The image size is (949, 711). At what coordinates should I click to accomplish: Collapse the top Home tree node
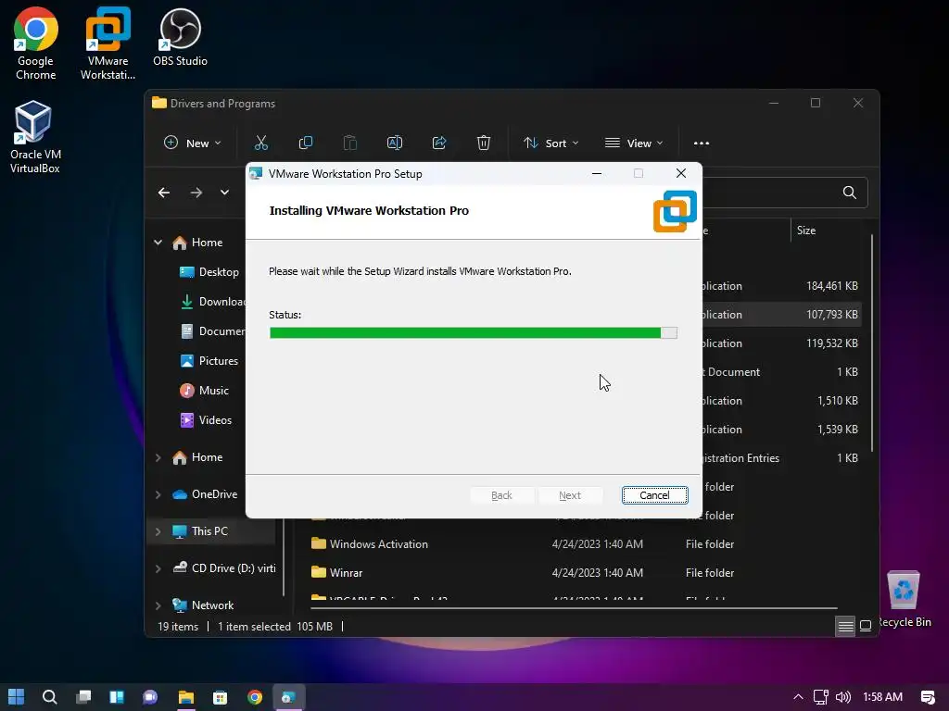pos(158,243)
